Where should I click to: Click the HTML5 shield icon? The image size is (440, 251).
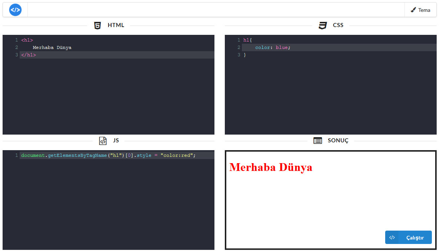coord(97,26)
